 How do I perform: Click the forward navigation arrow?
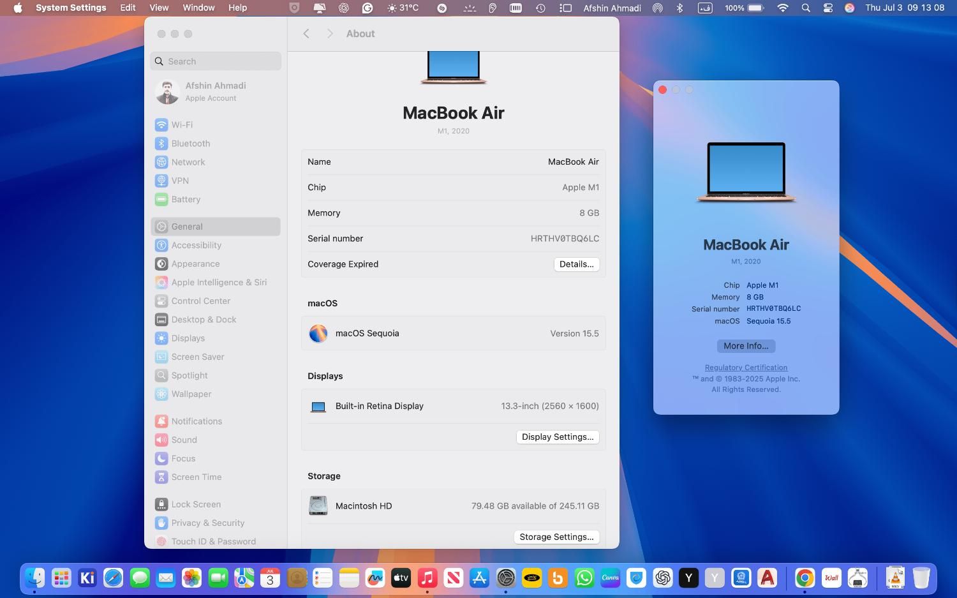click(330, 34)
